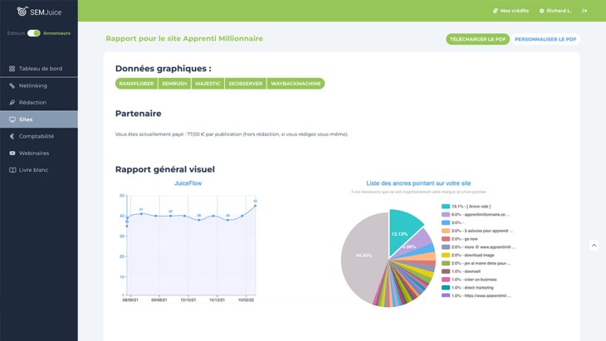Click the Sites monitor icon
This screenshot has width=606, height=341.
click(x=12, y=119)
